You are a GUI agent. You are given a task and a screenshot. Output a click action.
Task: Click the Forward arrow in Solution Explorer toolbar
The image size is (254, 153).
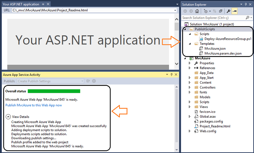tap(191, 11)
